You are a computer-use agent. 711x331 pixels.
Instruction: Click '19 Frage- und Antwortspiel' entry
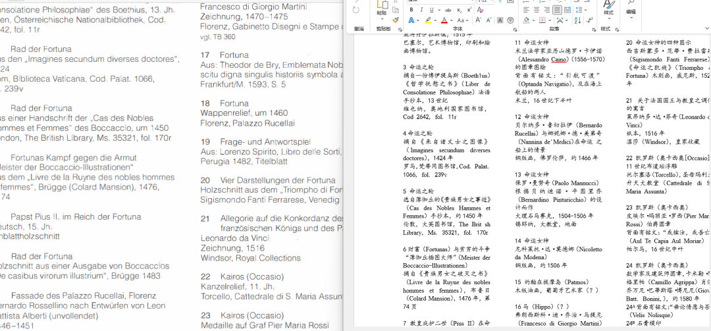254,142
